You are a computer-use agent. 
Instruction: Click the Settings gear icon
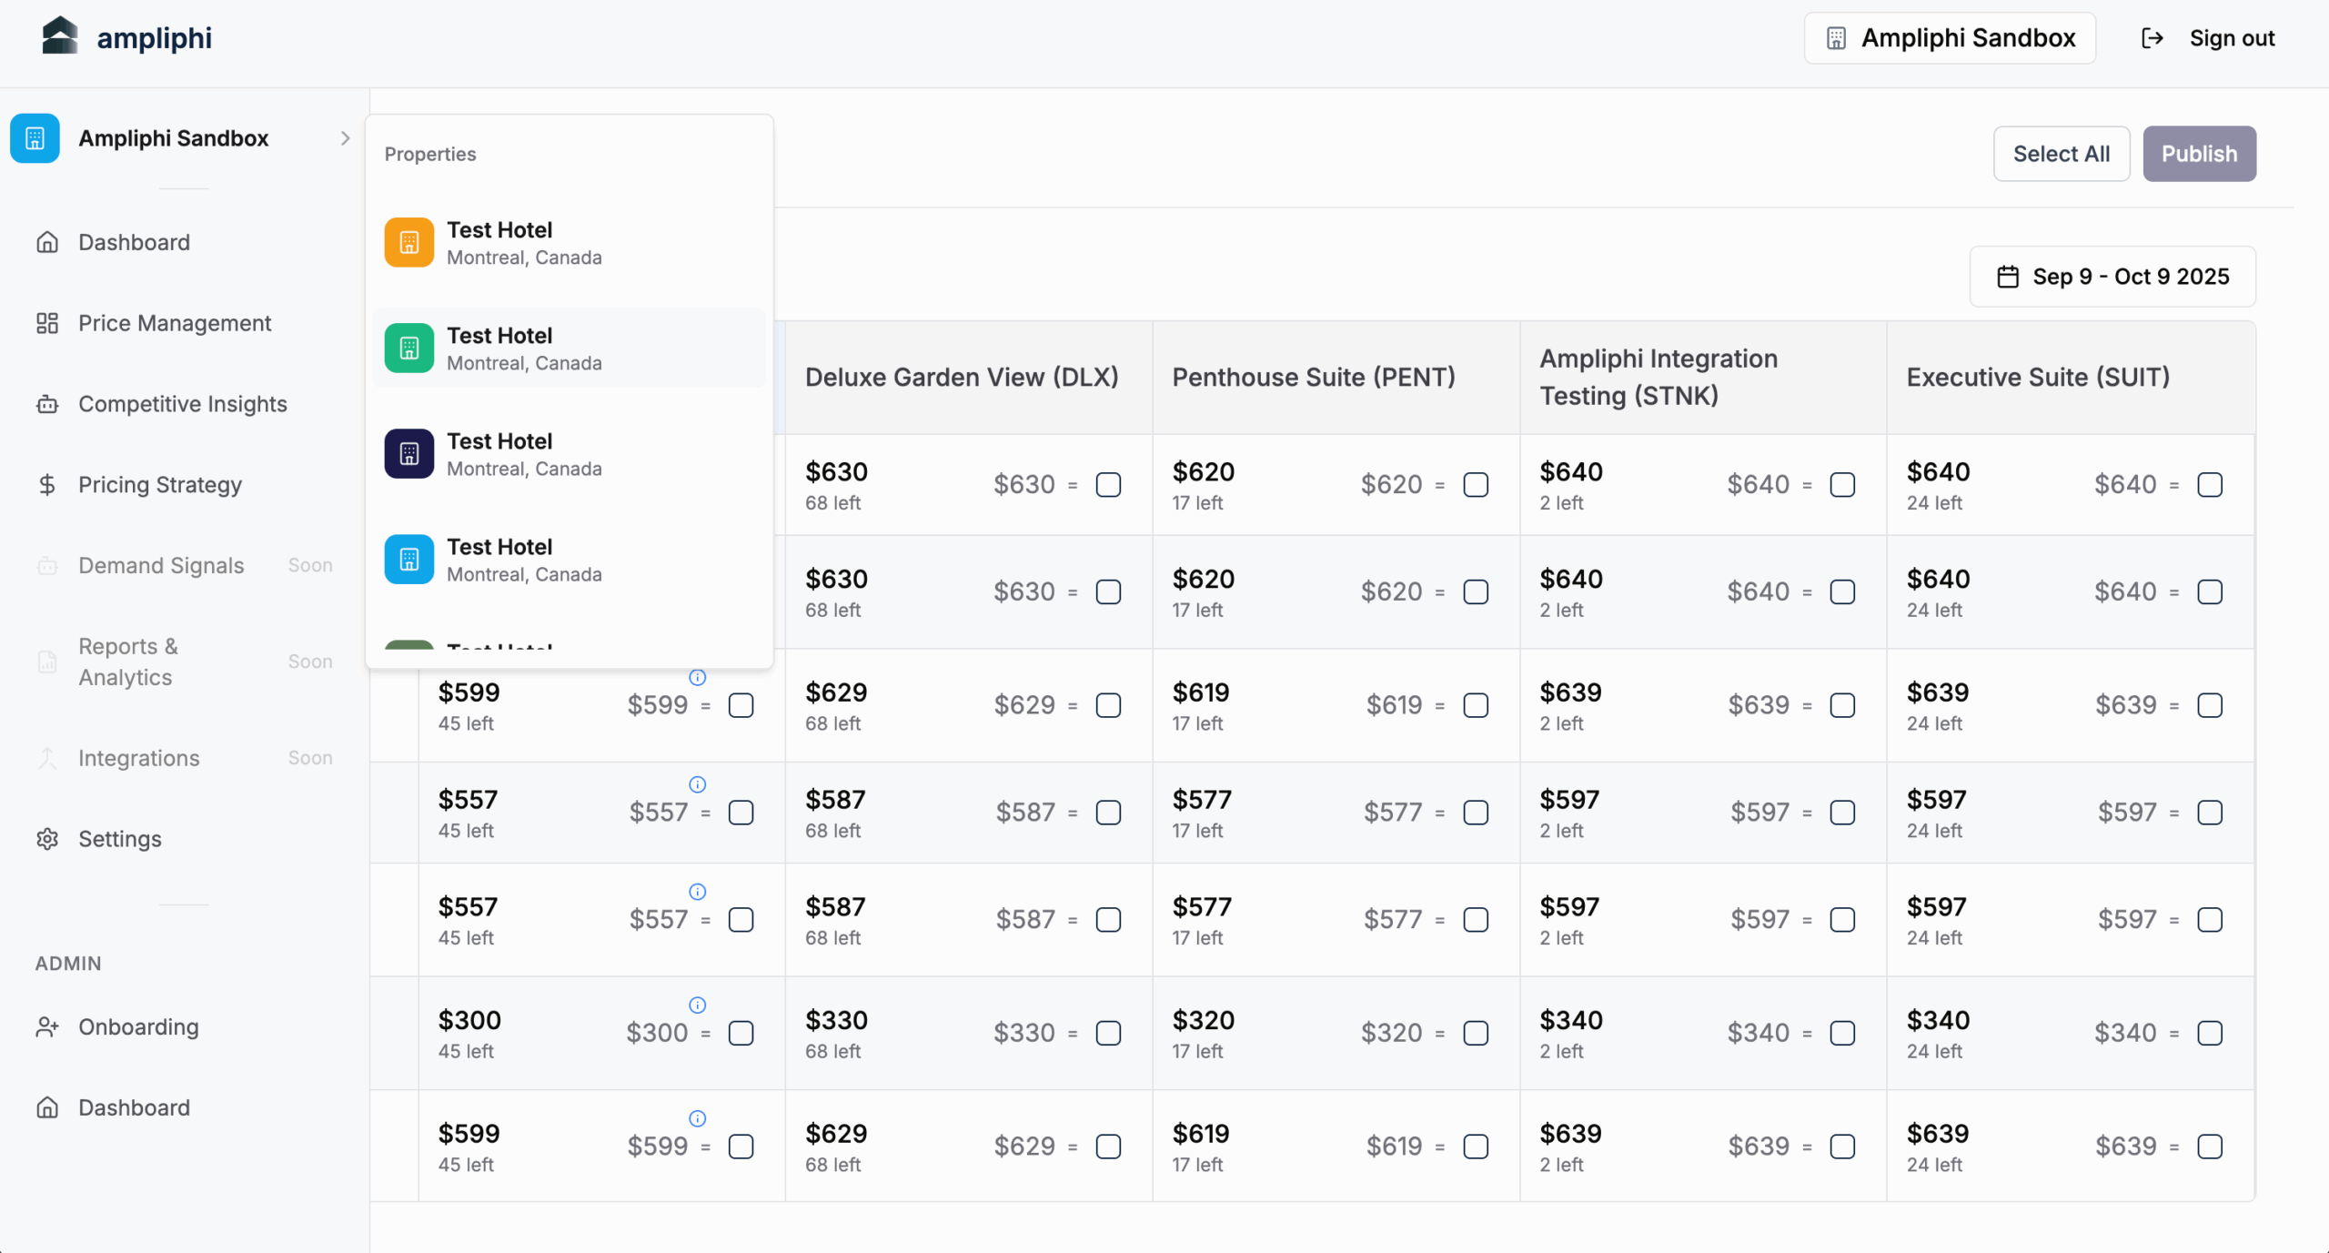(47, 839)
